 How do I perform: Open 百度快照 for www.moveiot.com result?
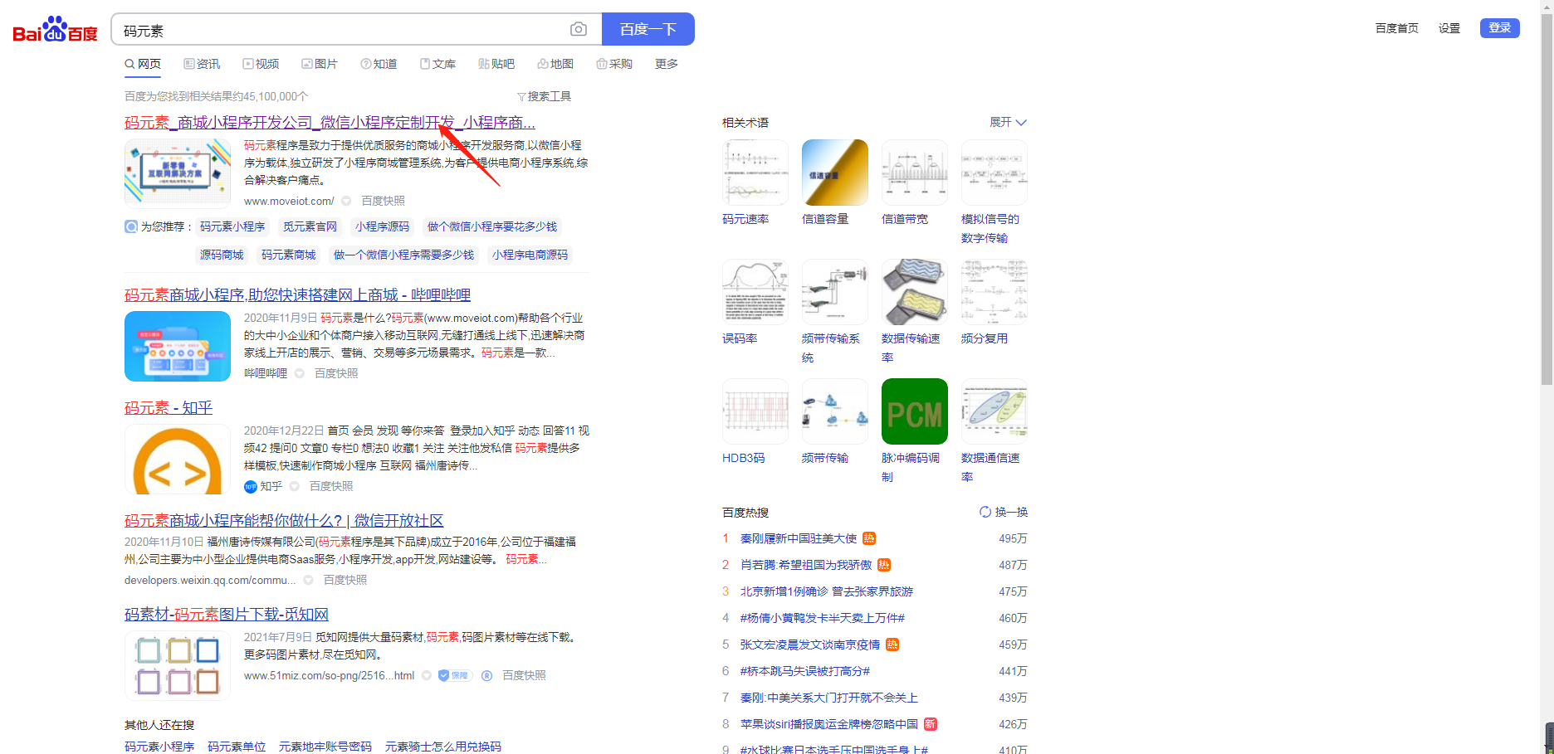383,201
